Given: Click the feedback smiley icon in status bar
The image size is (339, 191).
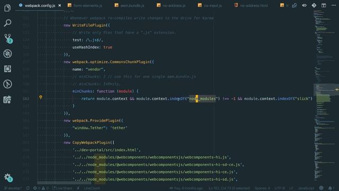Looking at the screenshot, I should pos(322,188).
